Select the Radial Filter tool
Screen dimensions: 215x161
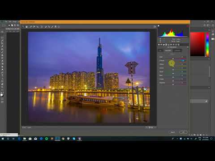pyautogui.click(x=59, y=27)
